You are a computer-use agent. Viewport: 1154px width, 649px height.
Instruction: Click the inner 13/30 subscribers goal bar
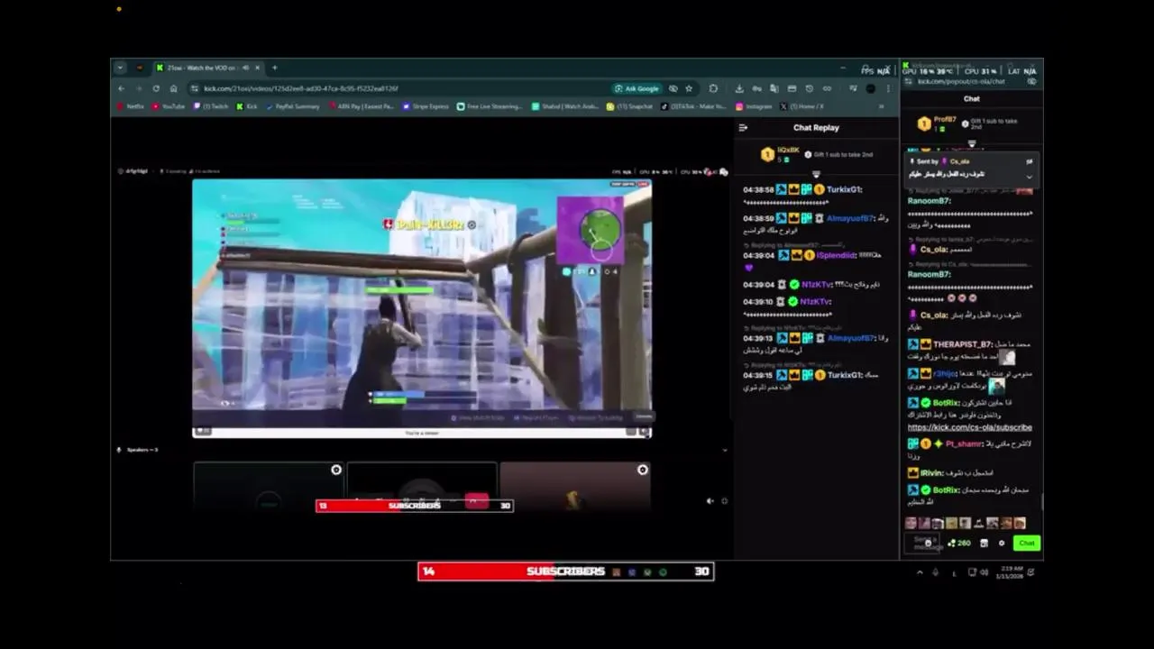tap(415, 506)
